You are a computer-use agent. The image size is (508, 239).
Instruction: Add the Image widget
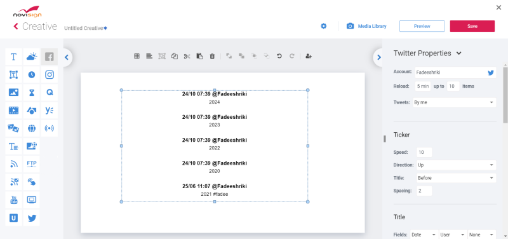coord(13,92)
